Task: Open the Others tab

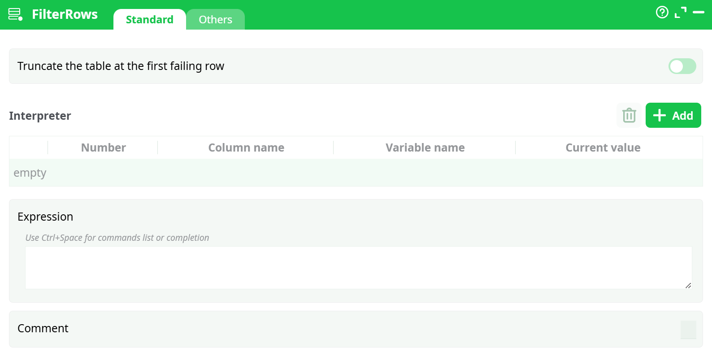Action: (215, 20)
